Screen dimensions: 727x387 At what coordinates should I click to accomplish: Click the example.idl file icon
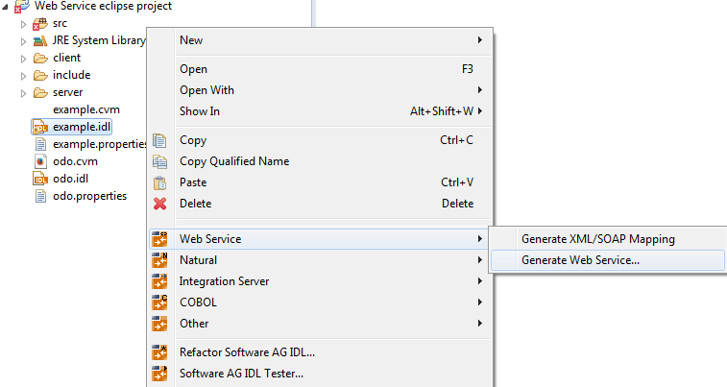click(40, 127)
